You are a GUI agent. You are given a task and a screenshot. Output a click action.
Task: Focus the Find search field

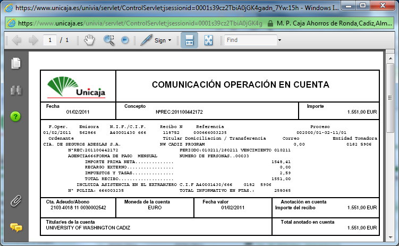point(250,40)
